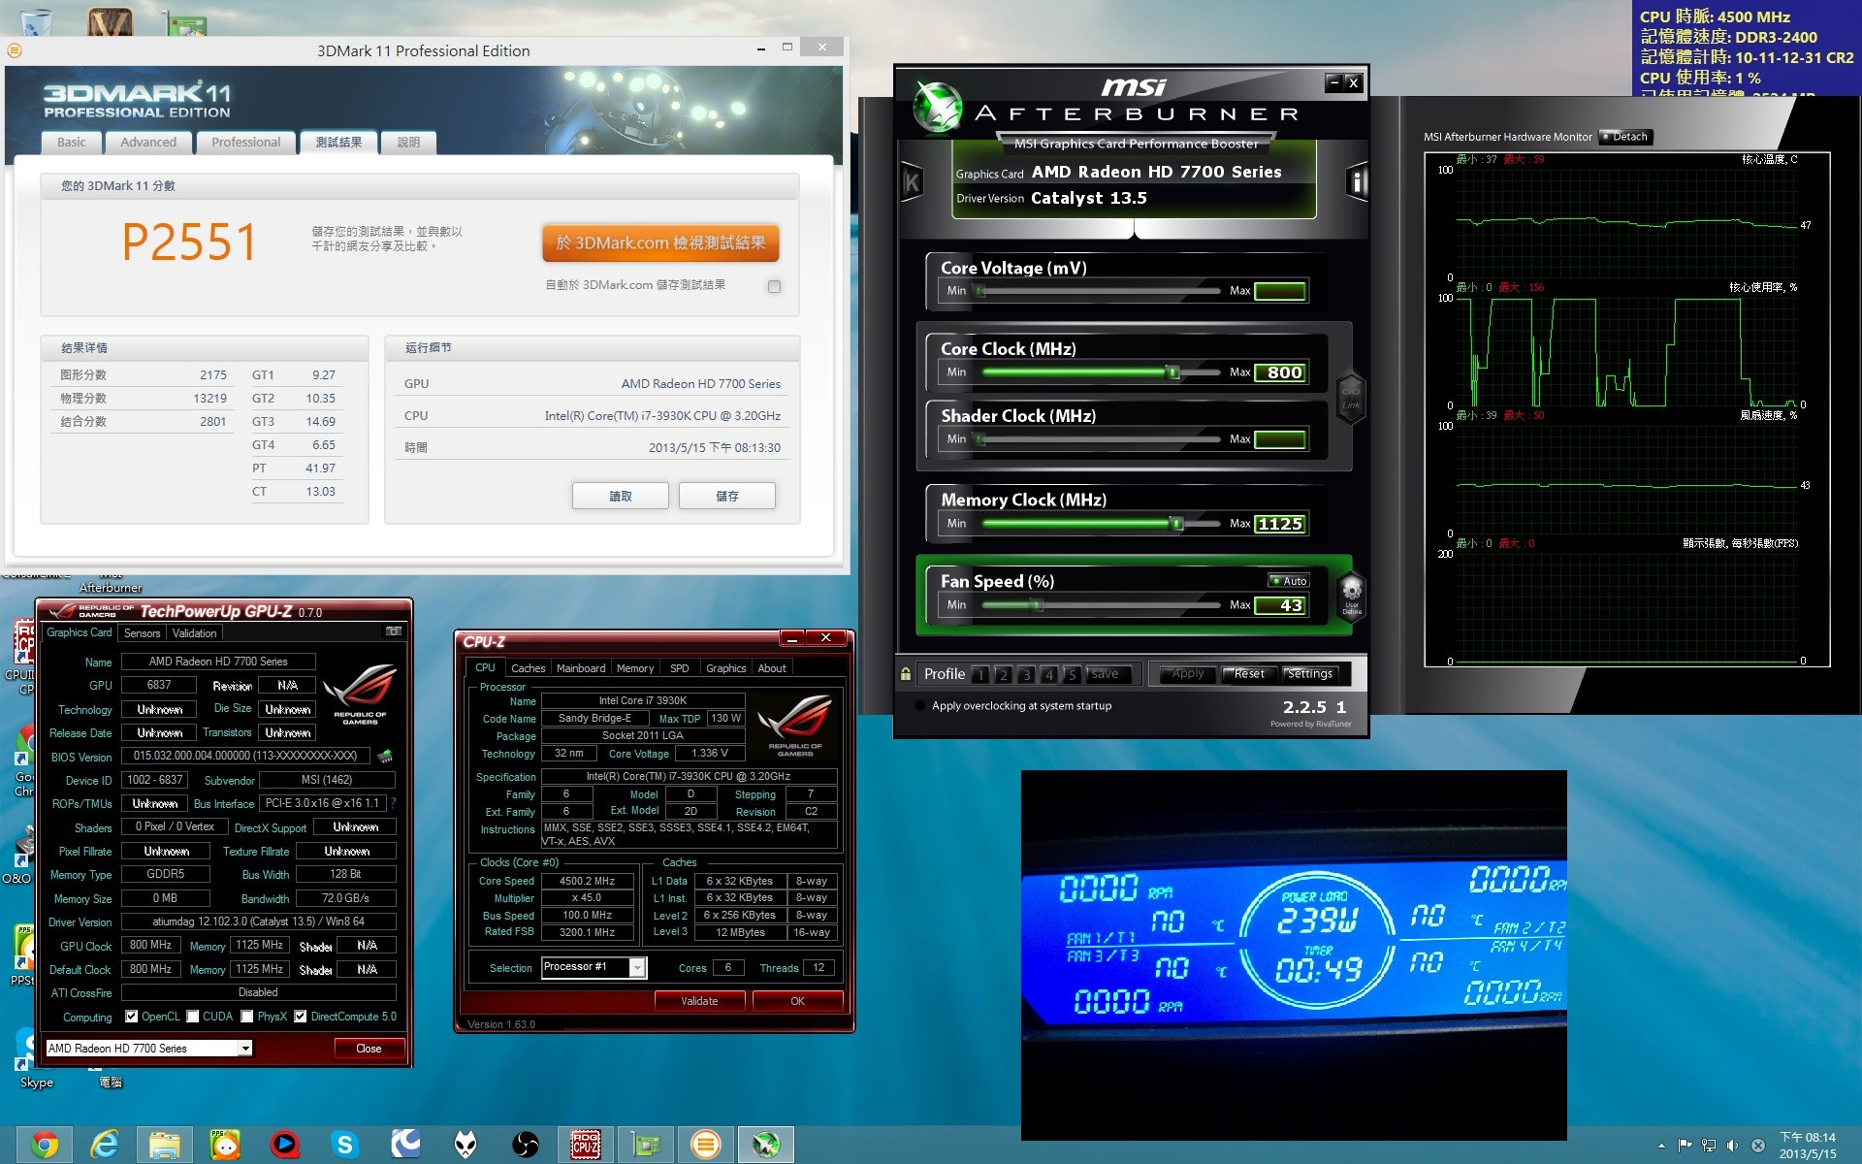Enable Apply overclocking at system startup

(920, 706)
